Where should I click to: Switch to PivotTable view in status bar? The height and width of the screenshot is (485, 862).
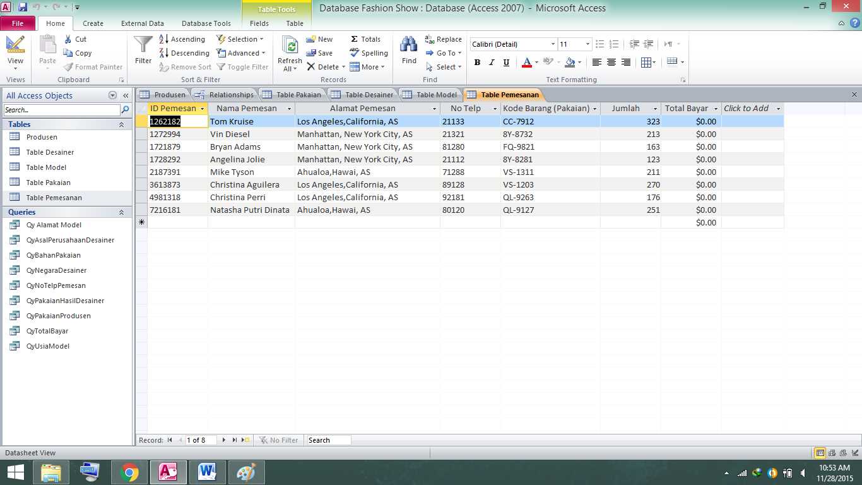pos(832,453)
